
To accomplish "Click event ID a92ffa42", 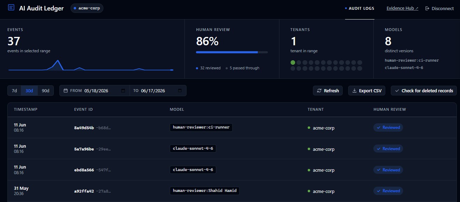I will (84, 191).
